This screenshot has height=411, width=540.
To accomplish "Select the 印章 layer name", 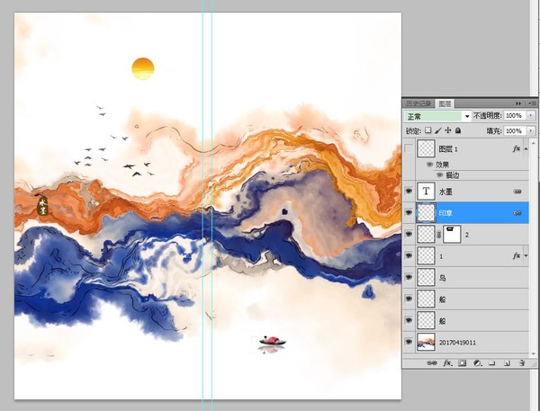I will [x=445, y=213].
